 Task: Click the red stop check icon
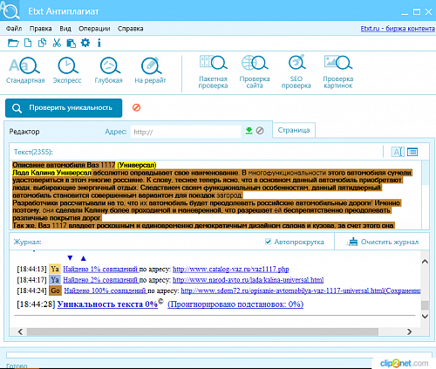[136, 107]
